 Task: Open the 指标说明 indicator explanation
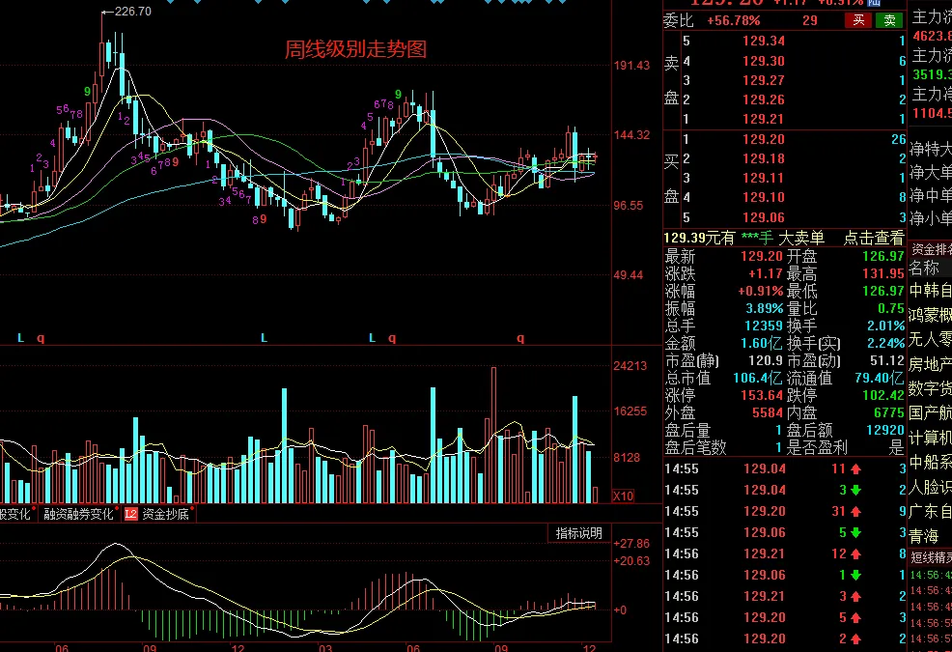coord(579,533)
